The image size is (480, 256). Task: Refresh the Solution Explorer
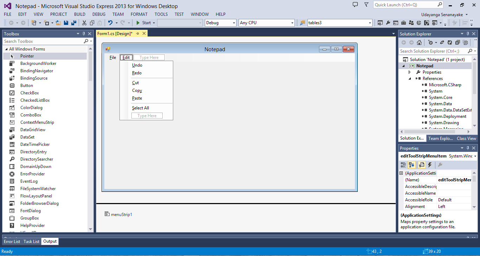point(450,42)
